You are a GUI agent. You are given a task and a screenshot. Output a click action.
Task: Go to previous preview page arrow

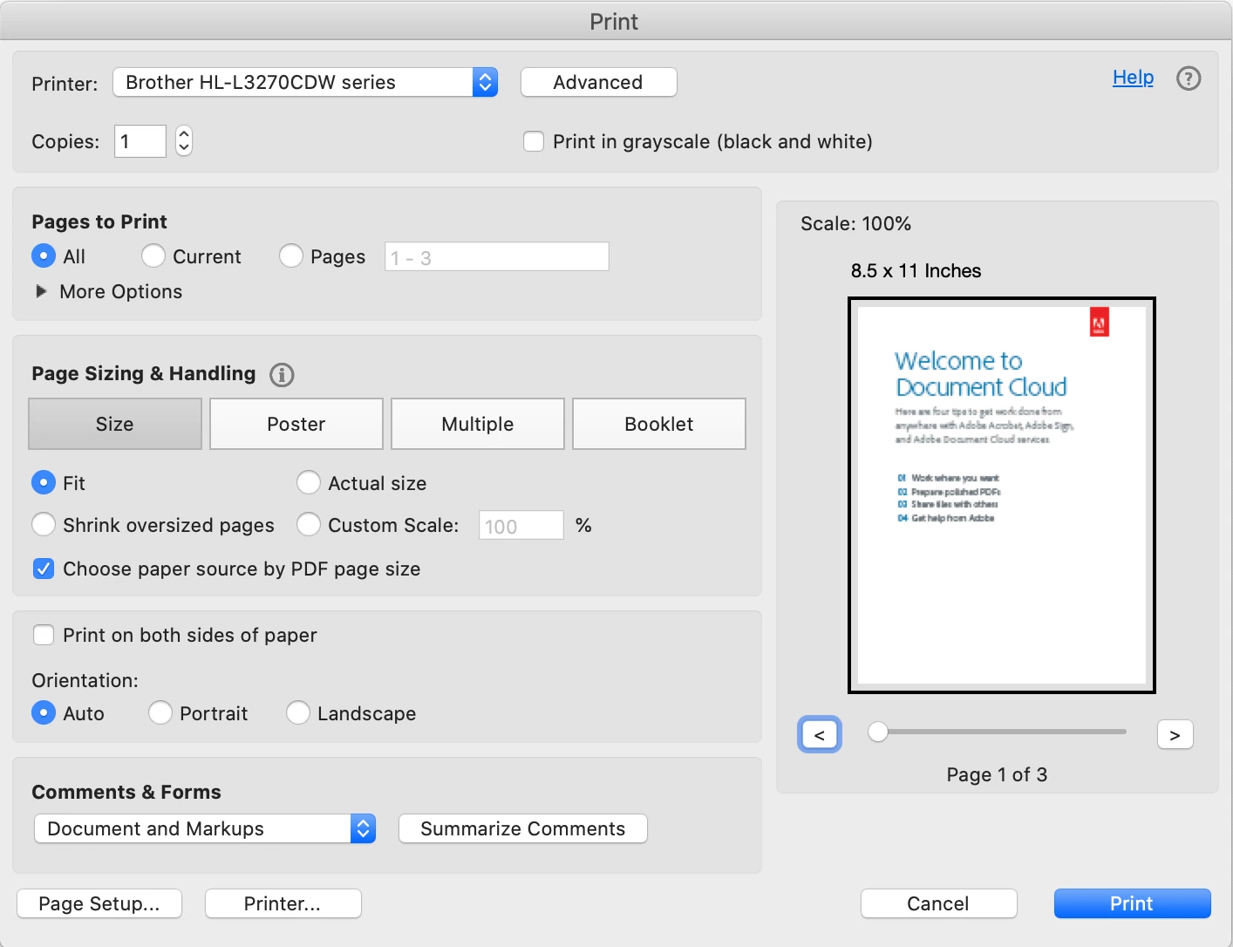(820, 735)
